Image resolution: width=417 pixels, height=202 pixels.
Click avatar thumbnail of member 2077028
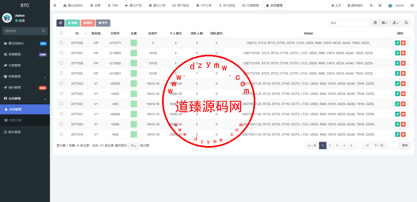pyautogui.click(x=134, y=43)
